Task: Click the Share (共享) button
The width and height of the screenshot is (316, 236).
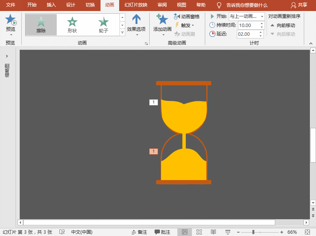Action: pos(299,5)
